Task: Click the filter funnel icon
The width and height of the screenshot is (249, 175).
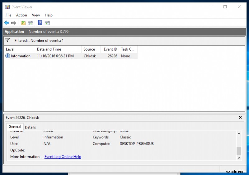Action: (x=7, y=40)
